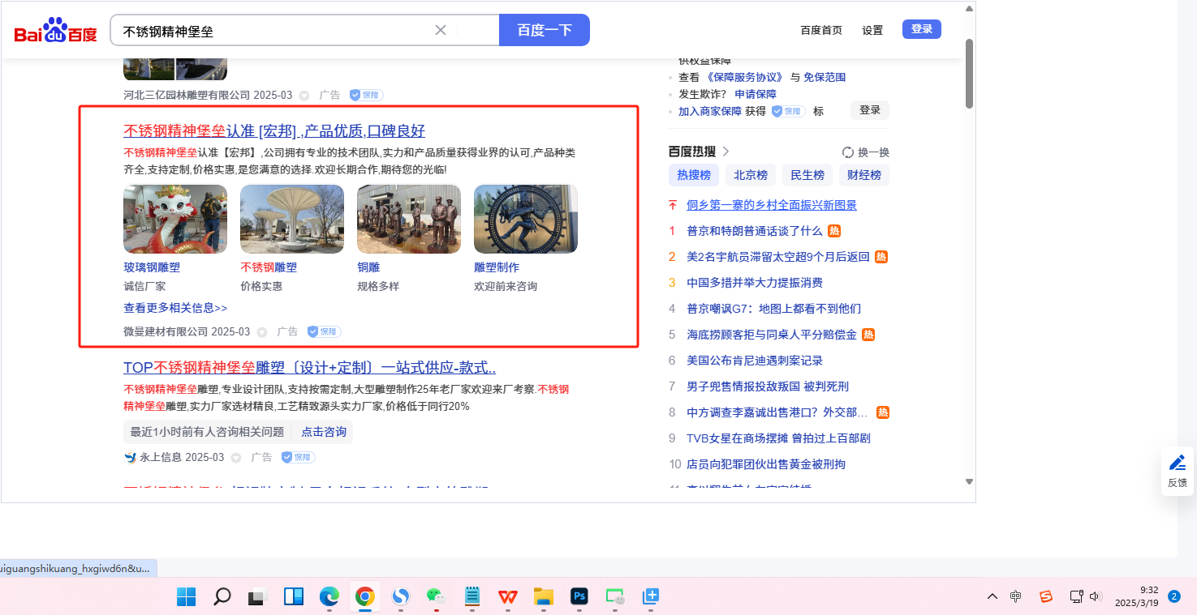The image size is (1197, 615).
Task: Open Photoshop from the taskbar
Action: tap(579, 597)
